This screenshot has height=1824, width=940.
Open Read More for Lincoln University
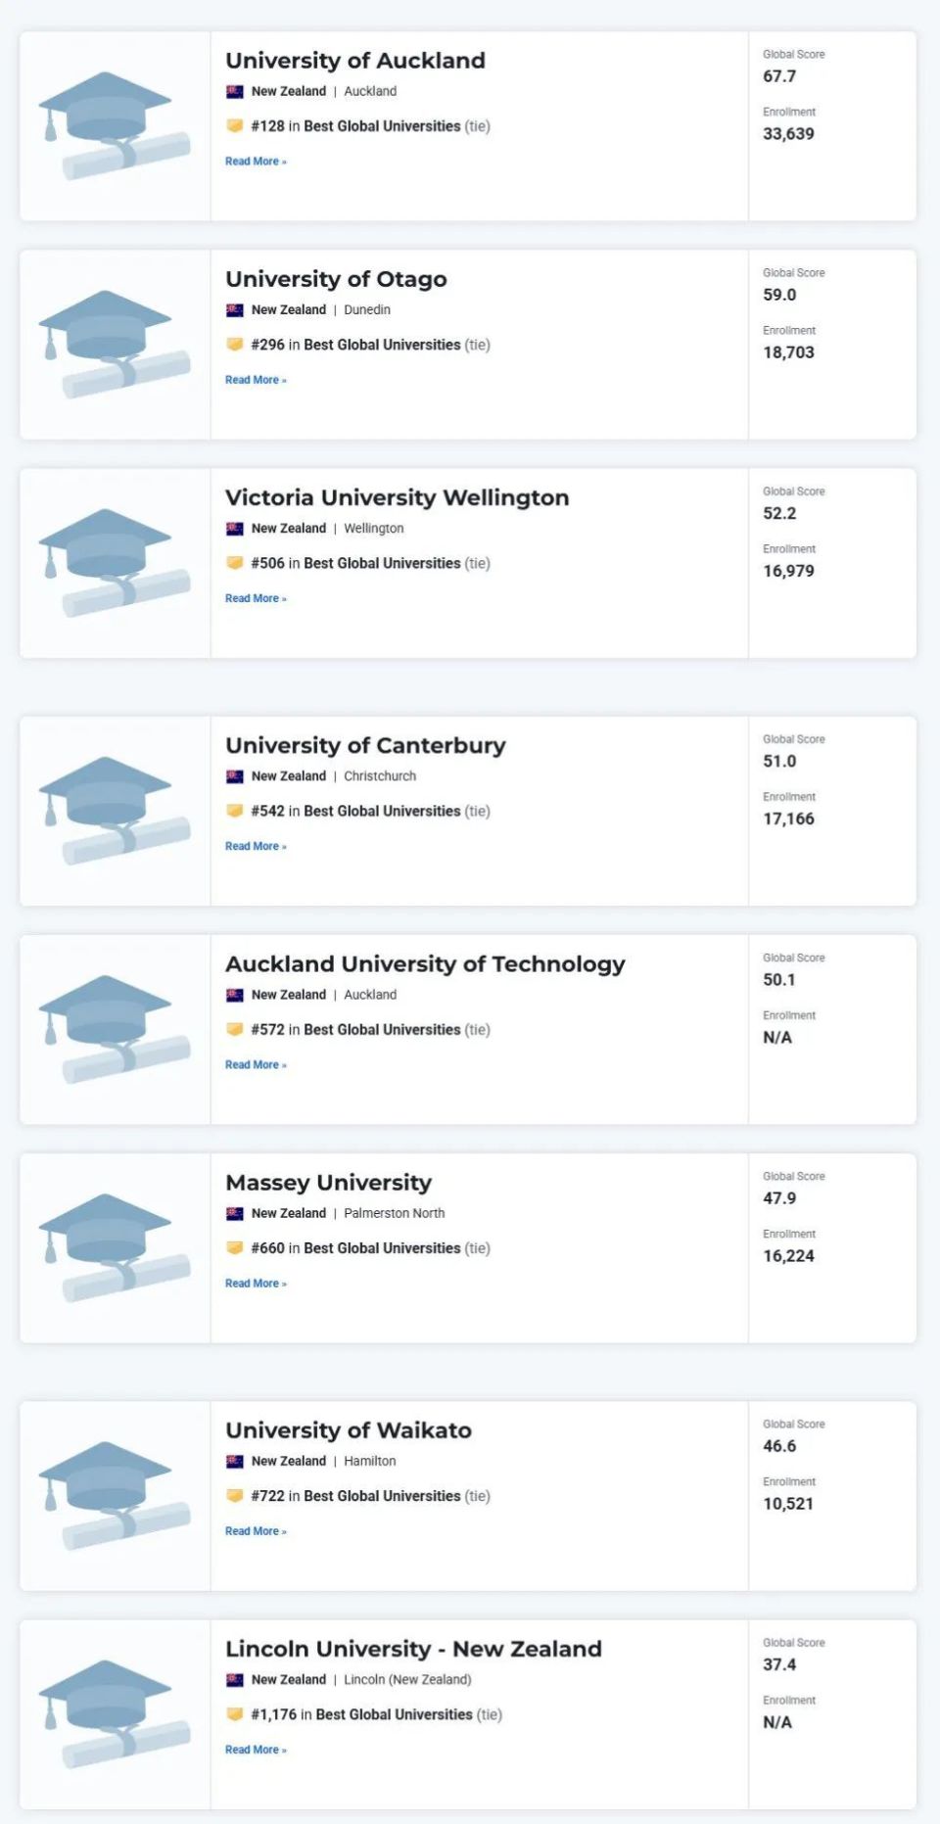coord(256,1750)
